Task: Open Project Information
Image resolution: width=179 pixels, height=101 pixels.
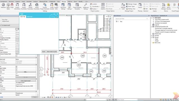Action: click(17, 6)
